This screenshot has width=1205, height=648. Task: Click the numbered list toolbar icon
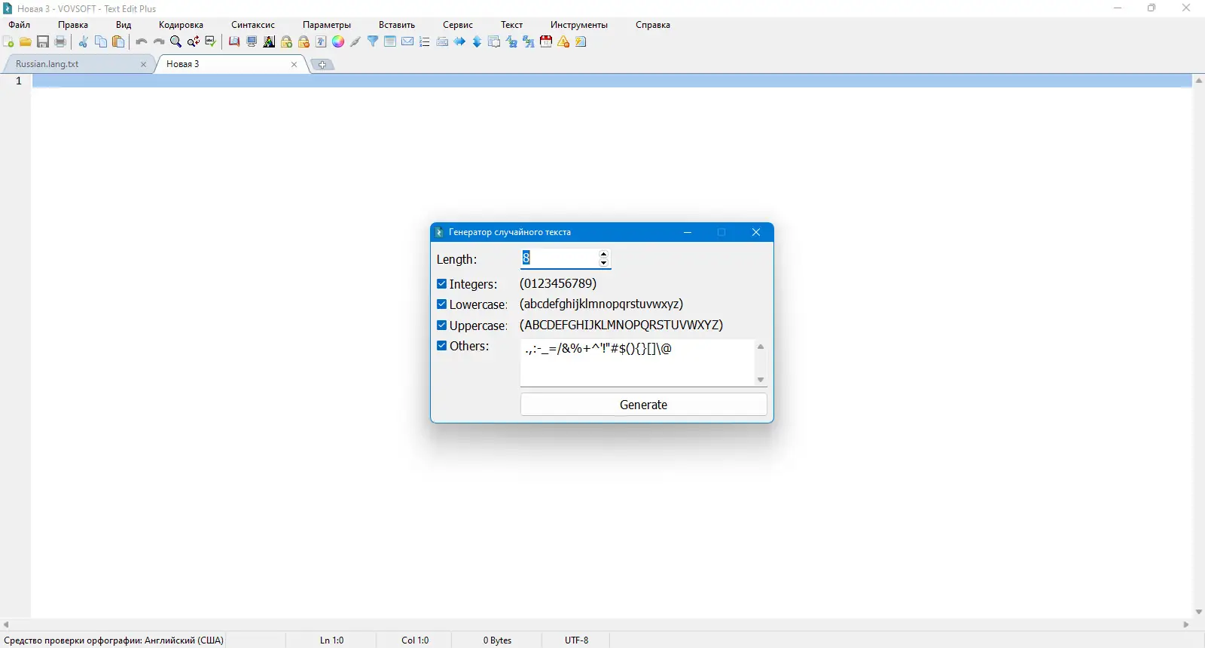tap(425, 41)
